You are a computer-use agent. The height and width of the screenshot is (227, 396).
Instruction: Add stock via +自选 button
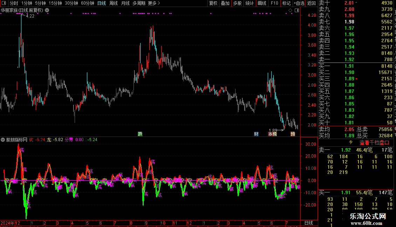pyautogui.click(x=299, y=3)
